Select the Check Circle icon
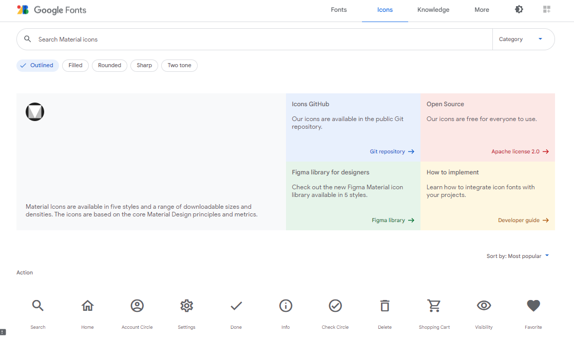 pyautogui.click(x=335, y=306)
